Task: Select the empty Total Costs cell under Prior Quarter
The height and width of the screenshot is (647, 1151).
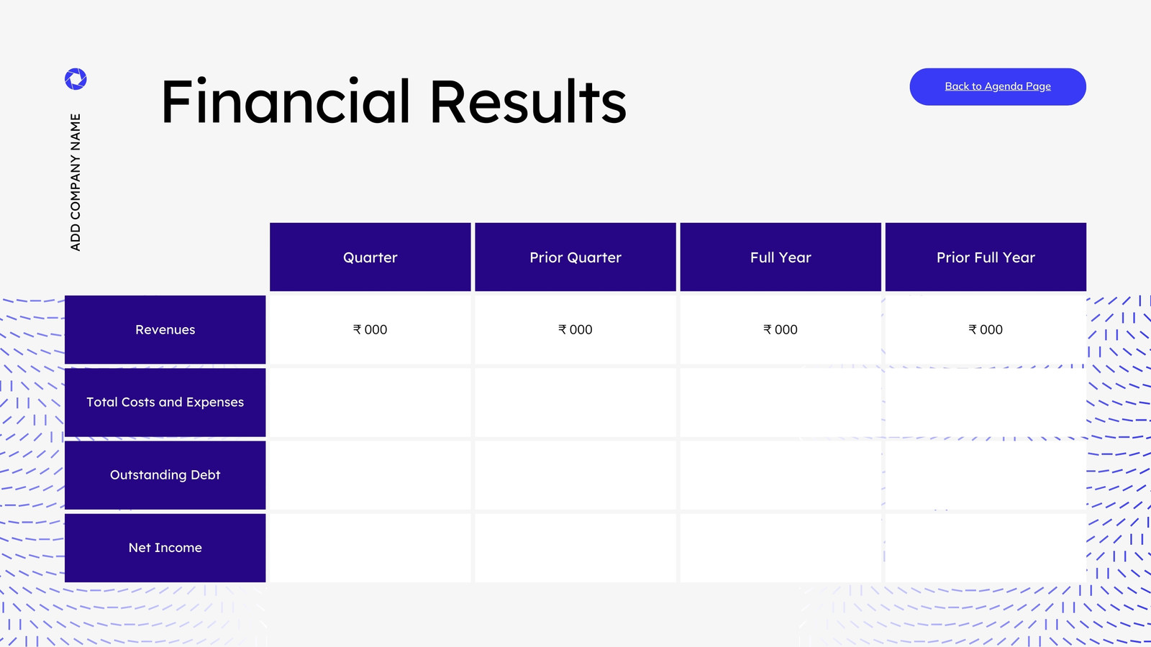Action: pos(575,403)
